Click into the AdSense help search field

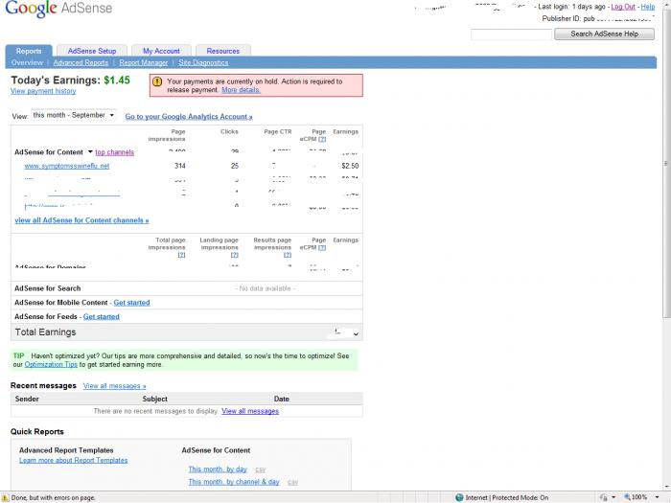point(511,34)
